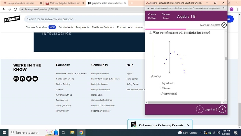The image size is (241, 136).
Task: Click Chrome icon on taskbar
Action: 81,133
